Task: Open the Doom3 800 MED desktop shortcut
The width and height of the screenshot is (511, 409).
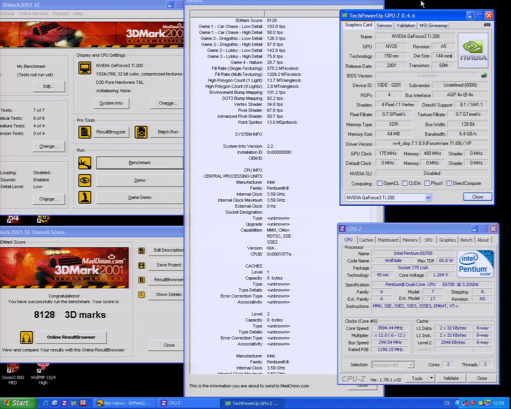Action: tap(13, 374)
